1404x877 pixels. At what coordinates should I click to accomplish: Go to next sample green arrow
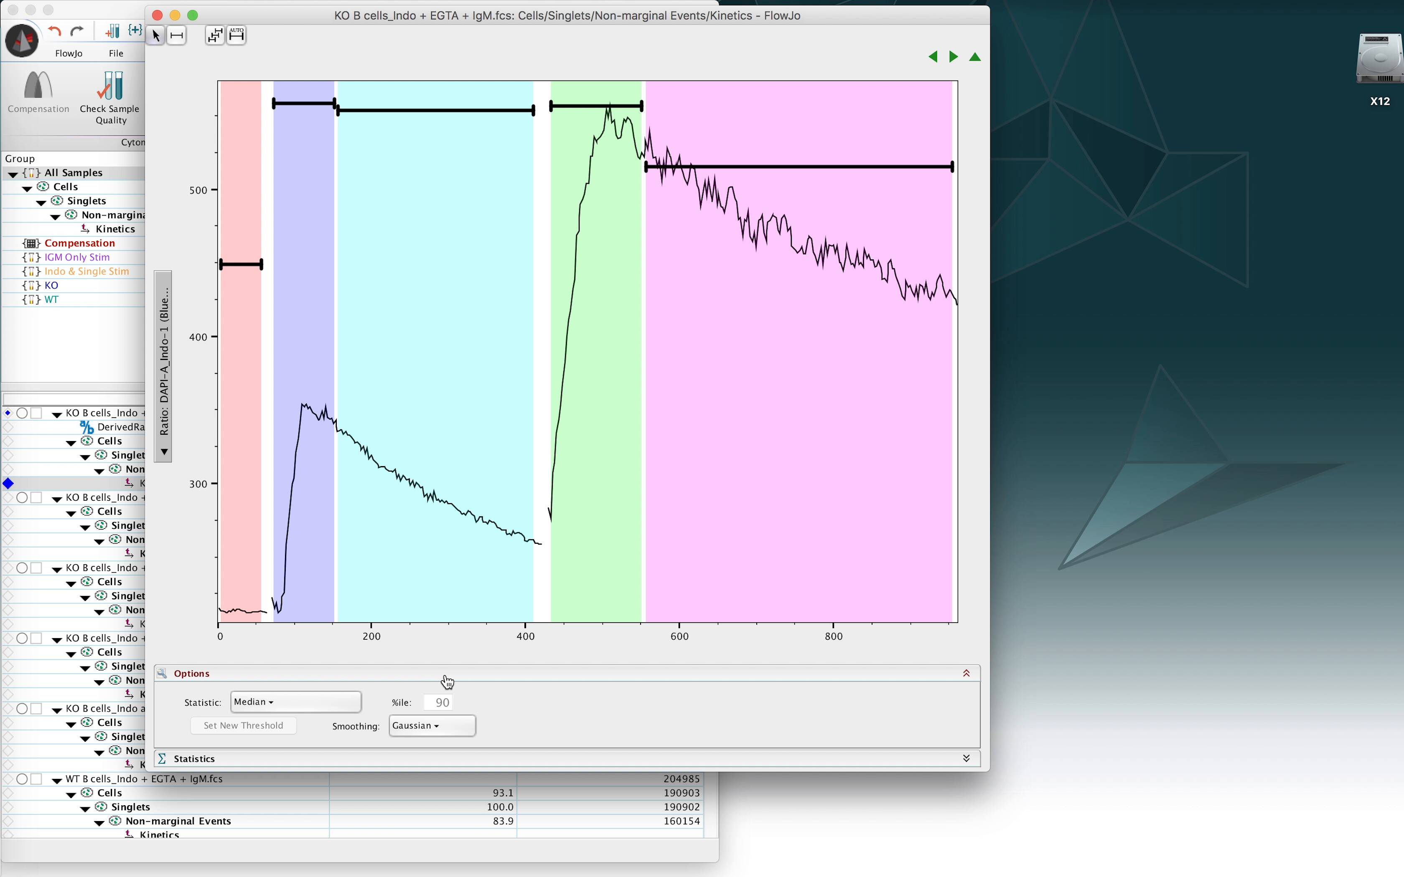953,57
